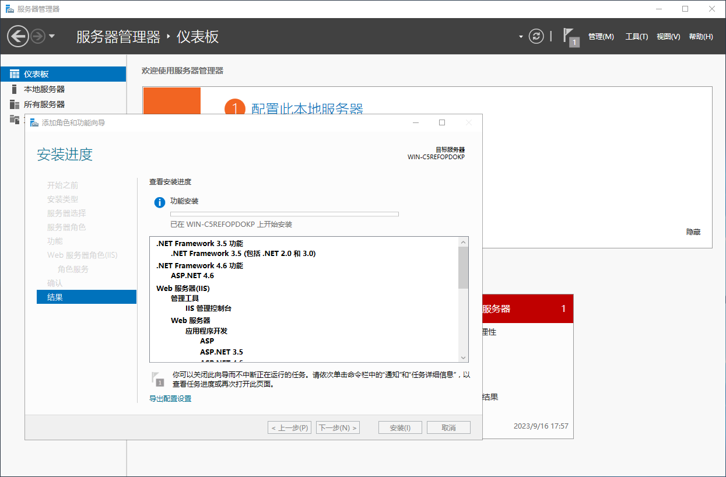Viewport: 726px width, 477px height.
Task: Maximize the 添加角色和功能向导 dialog
Action: click(x=442, y=122)
